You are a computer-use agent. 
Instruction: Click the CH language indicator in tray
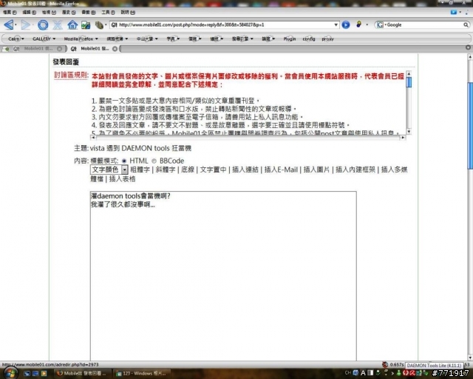[348, 373]
